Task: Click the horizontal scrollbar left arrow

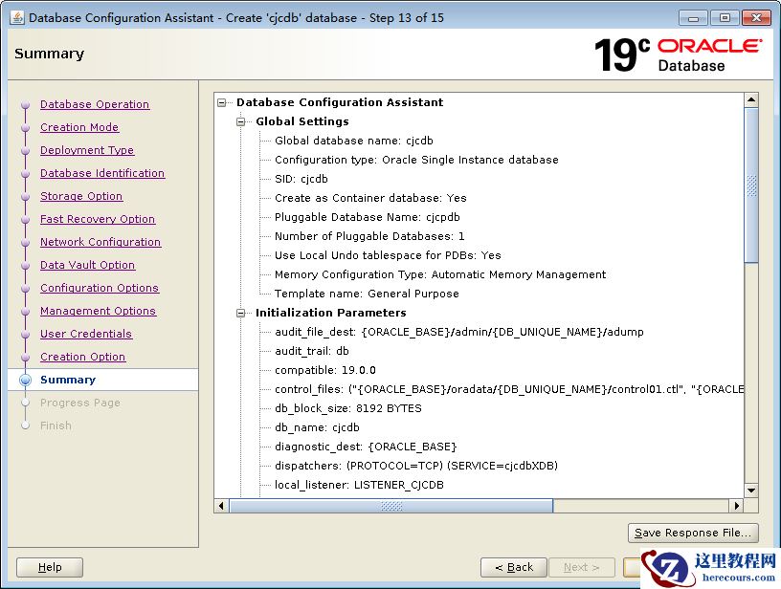Action: pos(222,506)
